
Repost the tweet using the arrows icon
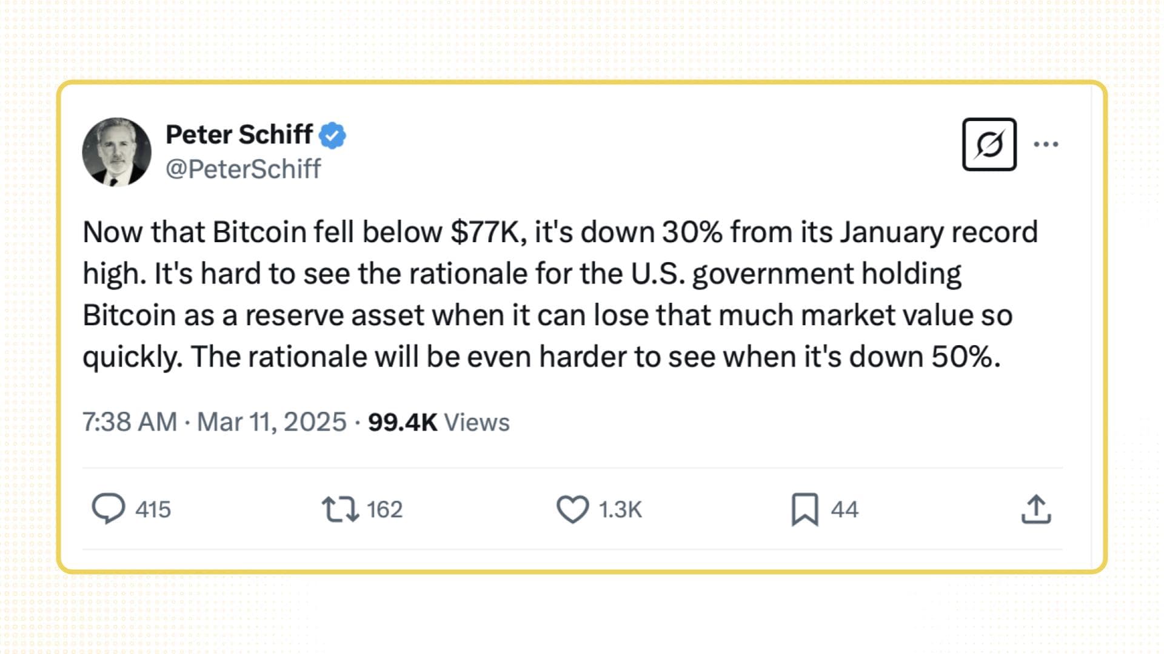[x=339, y=509]
